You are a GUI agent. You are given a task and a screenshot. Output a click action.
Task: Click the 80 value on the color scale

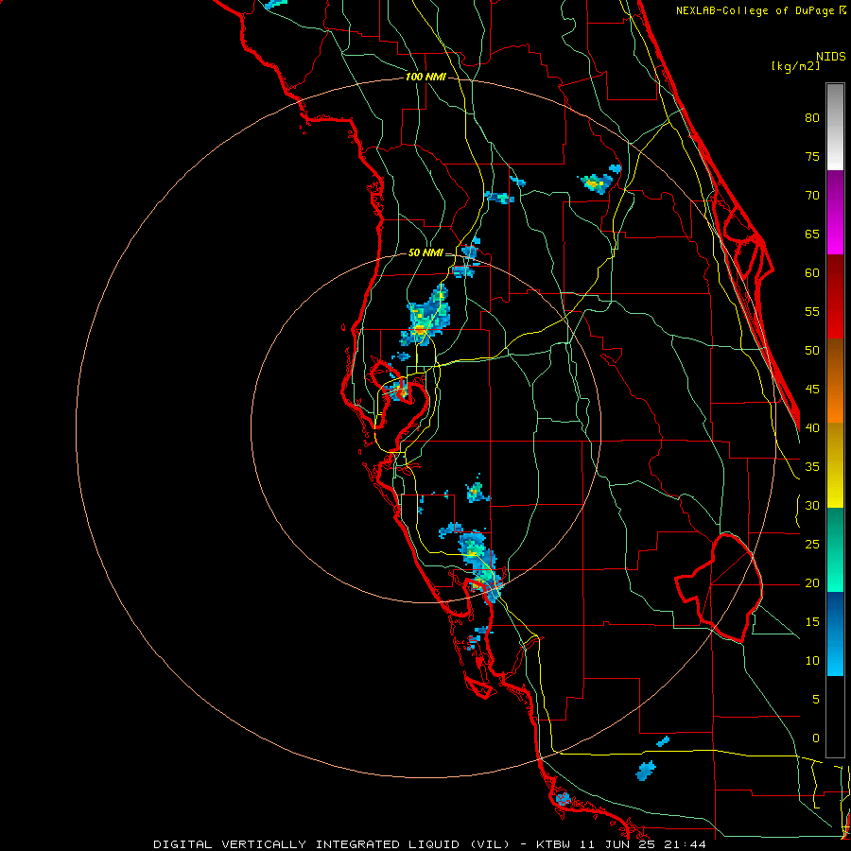[812, 118]
